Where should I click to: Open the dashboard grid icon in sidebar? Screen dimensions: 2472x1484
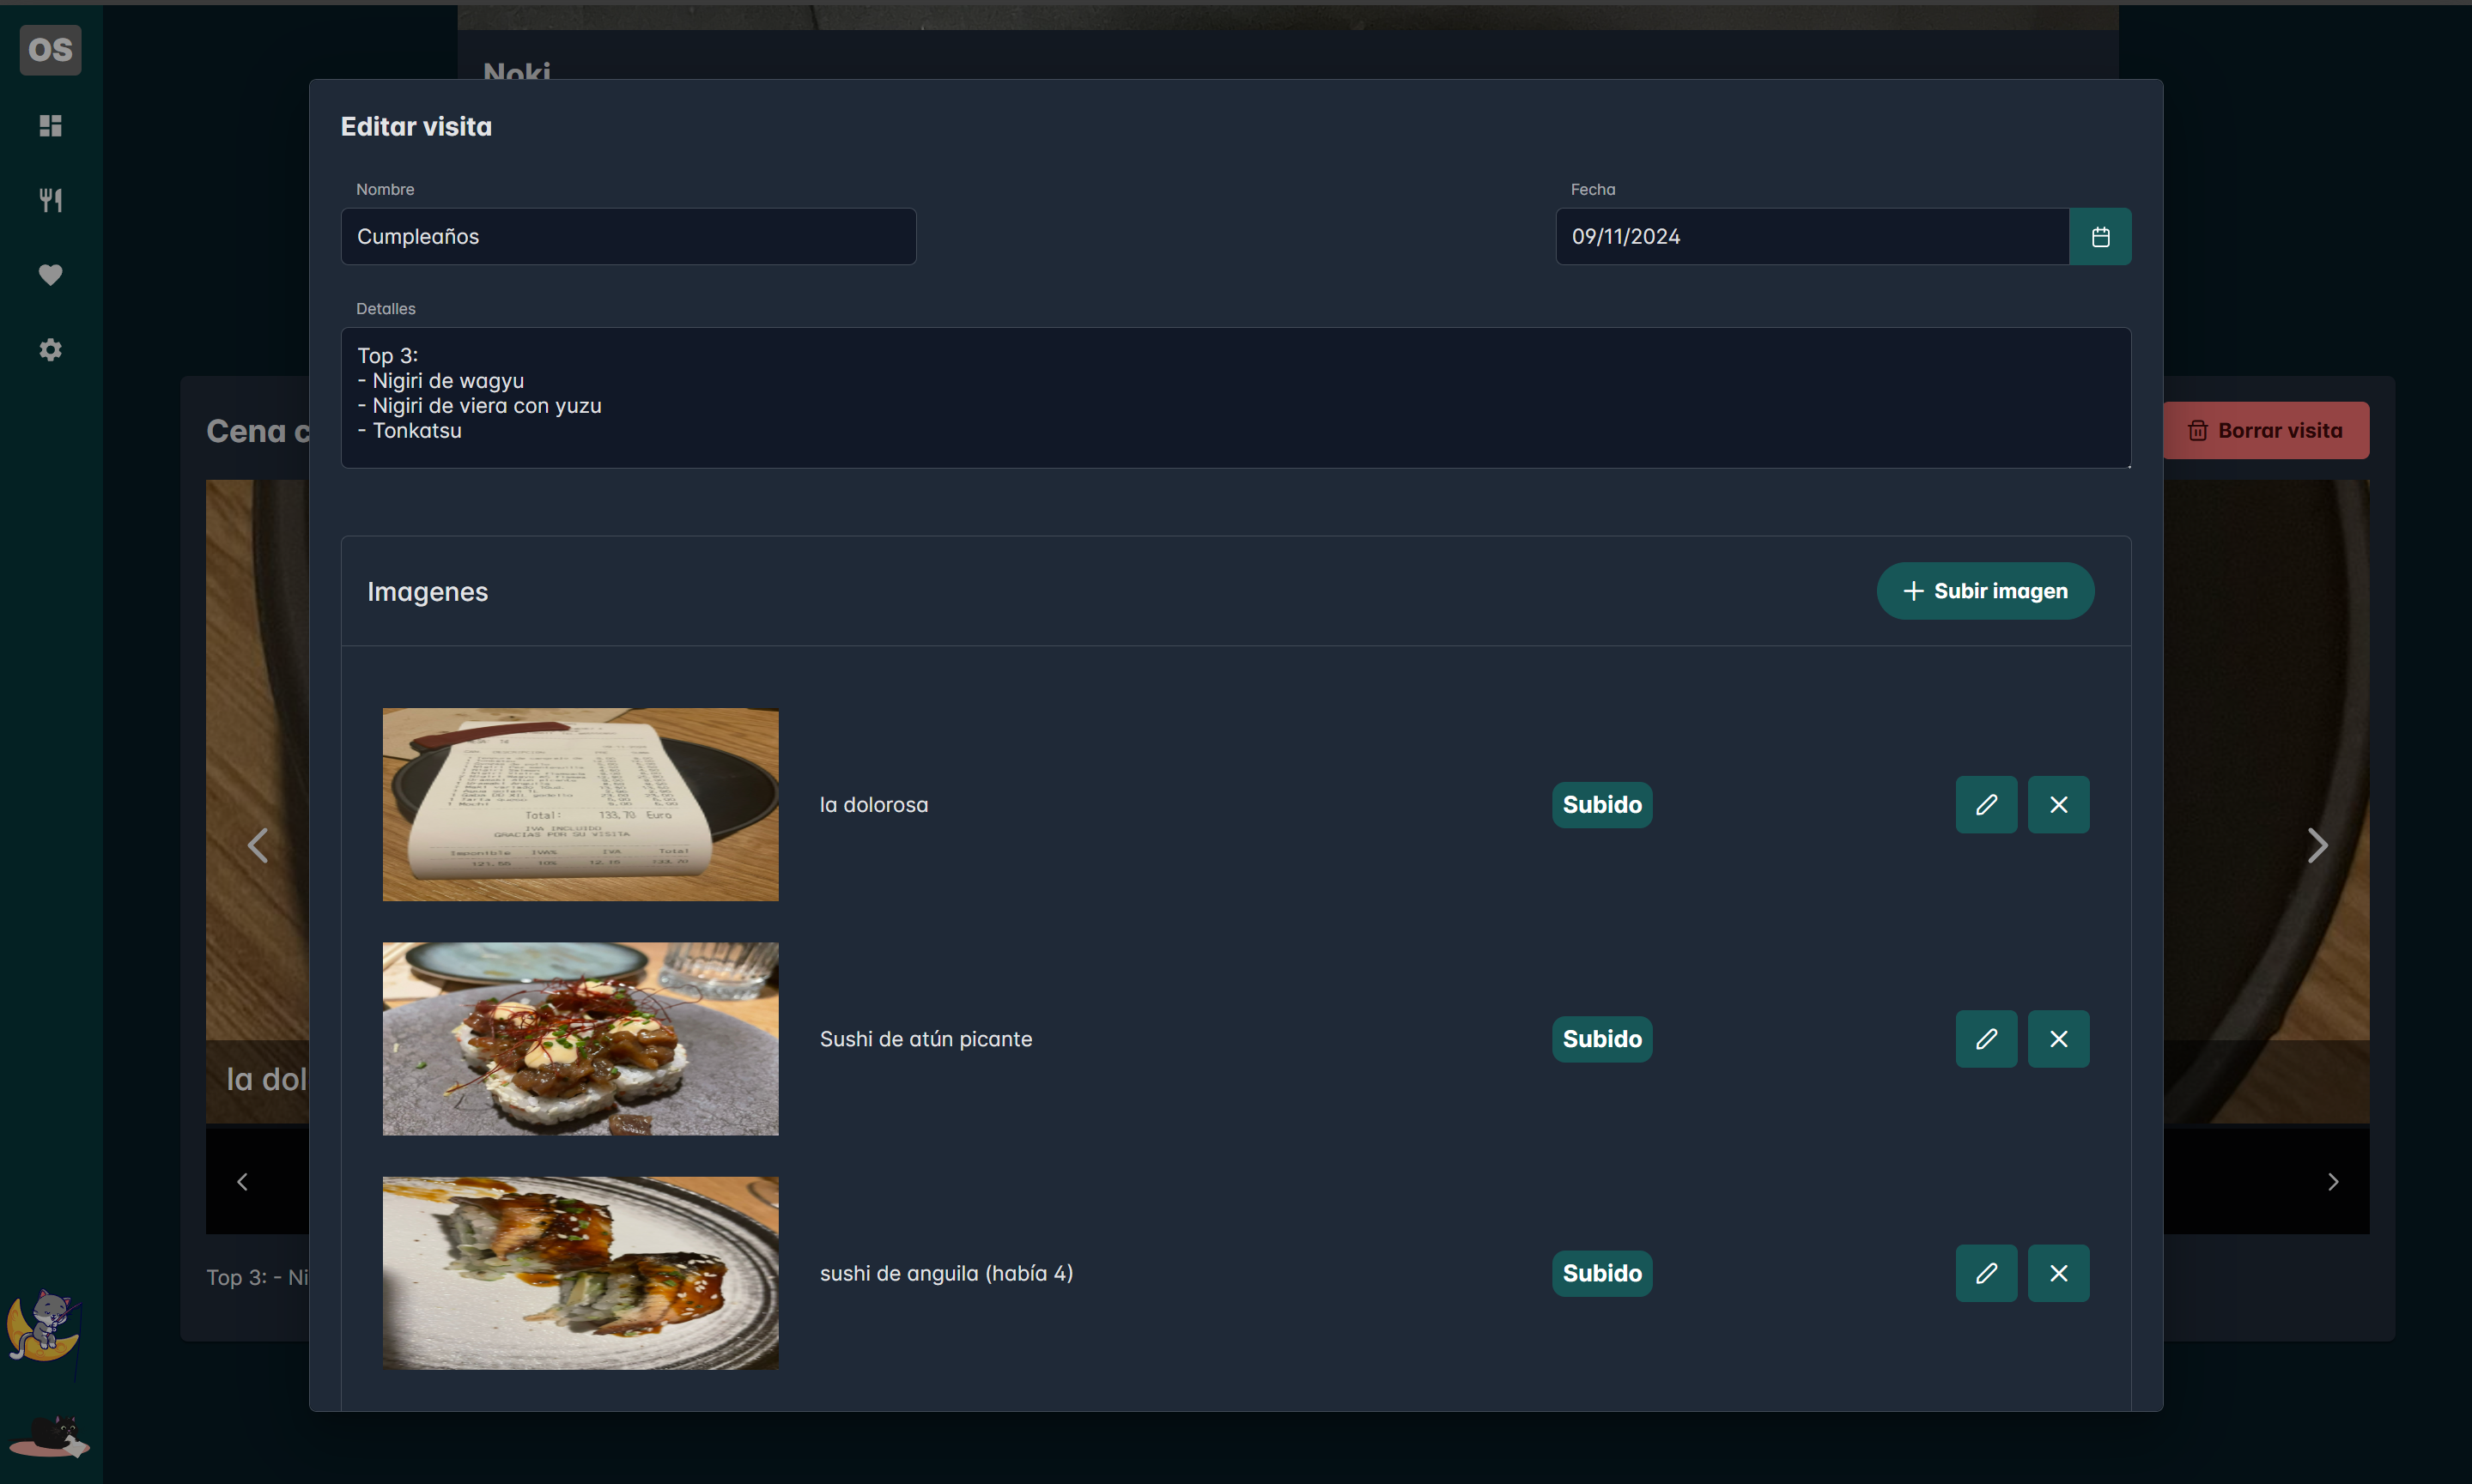coord(50,125)
